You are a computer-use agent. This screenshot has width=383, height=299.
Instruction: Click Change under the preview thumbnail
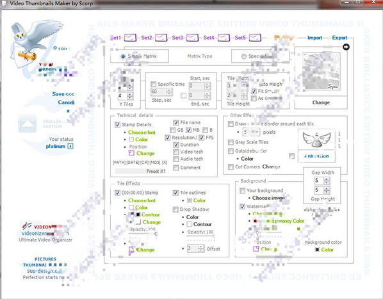click(x=321, y=102)
